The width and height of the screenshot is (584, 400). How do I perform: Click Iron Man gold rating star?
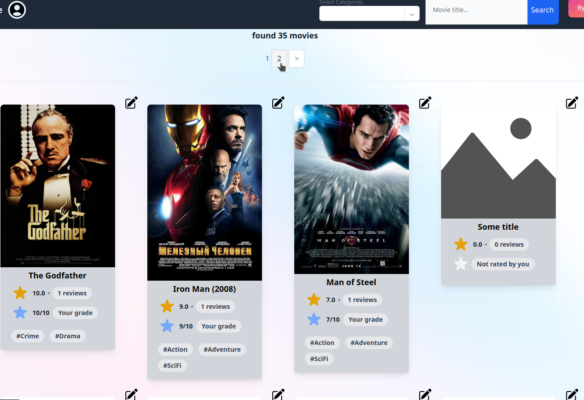[x=167, y=307]
